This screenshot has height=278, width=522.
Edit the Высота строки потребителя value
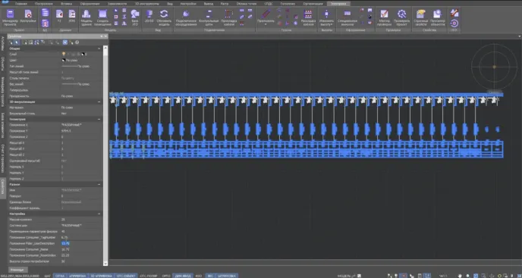81,261
